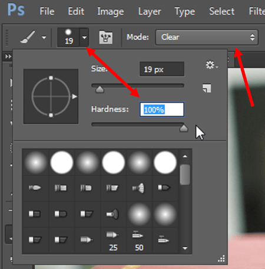Click the Hardness field showing 100%
The image size is (265, 269).
coord(162,109)
